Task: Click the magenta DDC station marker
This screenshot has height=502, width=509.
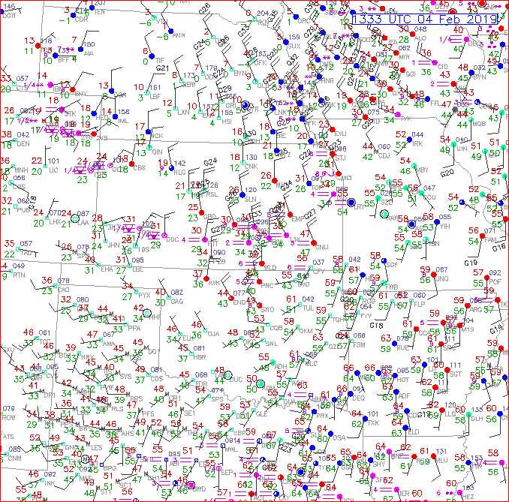Action: [x=164, y=235]
